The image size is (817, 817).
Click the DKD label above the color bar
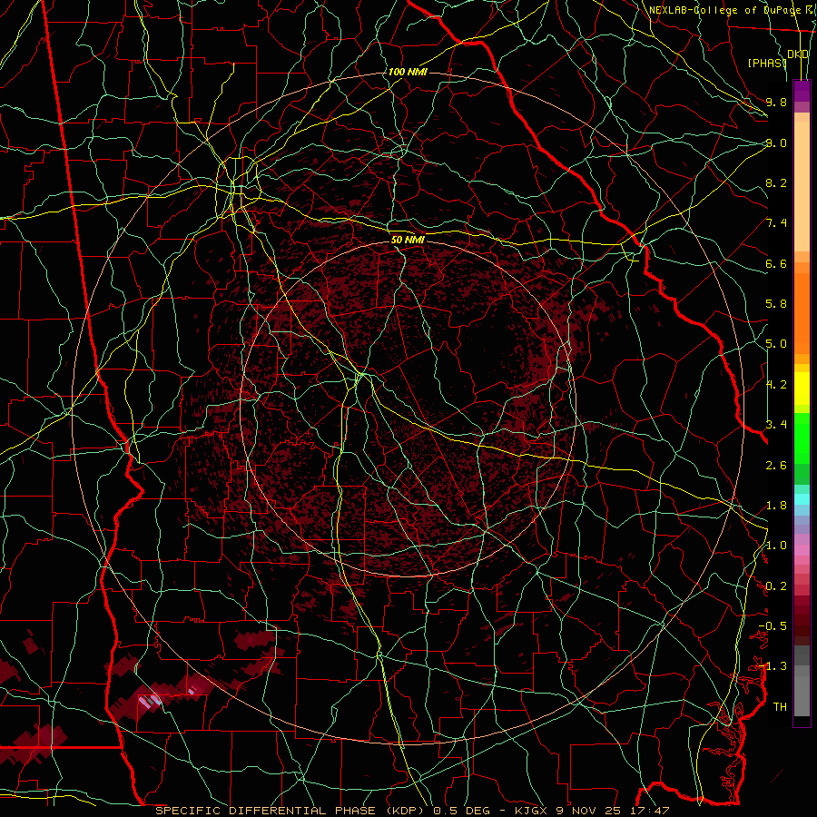click(x=797, y=54)
